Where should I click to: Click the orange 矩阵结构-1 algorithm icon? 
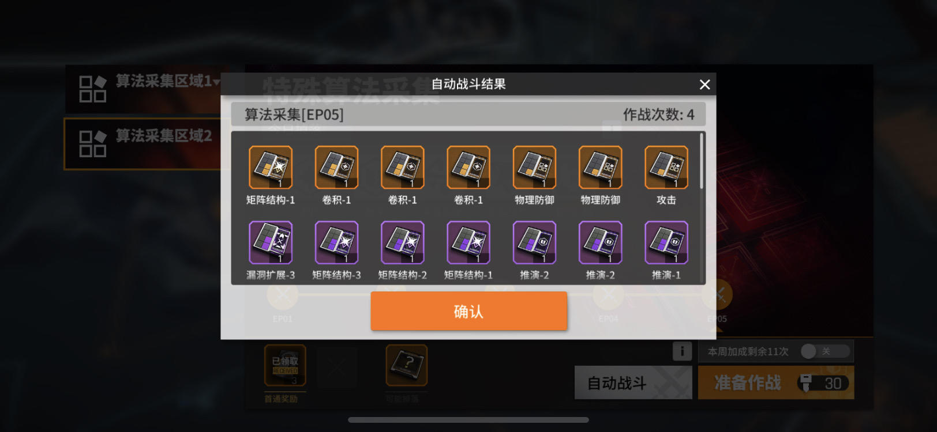tap(271, 168)
